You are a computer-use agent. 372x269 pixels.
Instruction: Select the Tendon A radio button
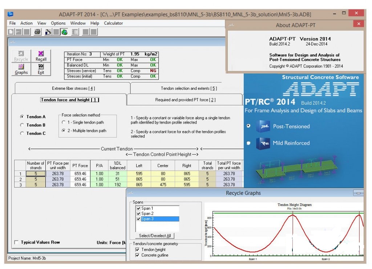click(22, 117)
